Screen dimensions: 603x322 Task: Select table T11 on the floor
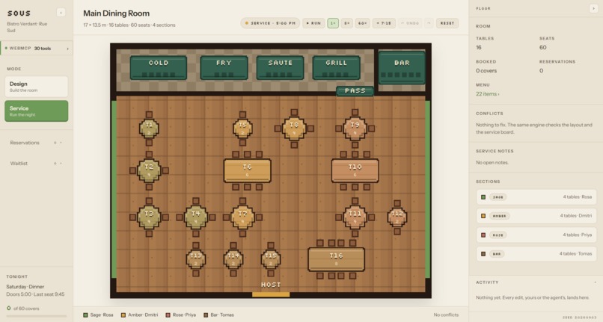[355, 217]
